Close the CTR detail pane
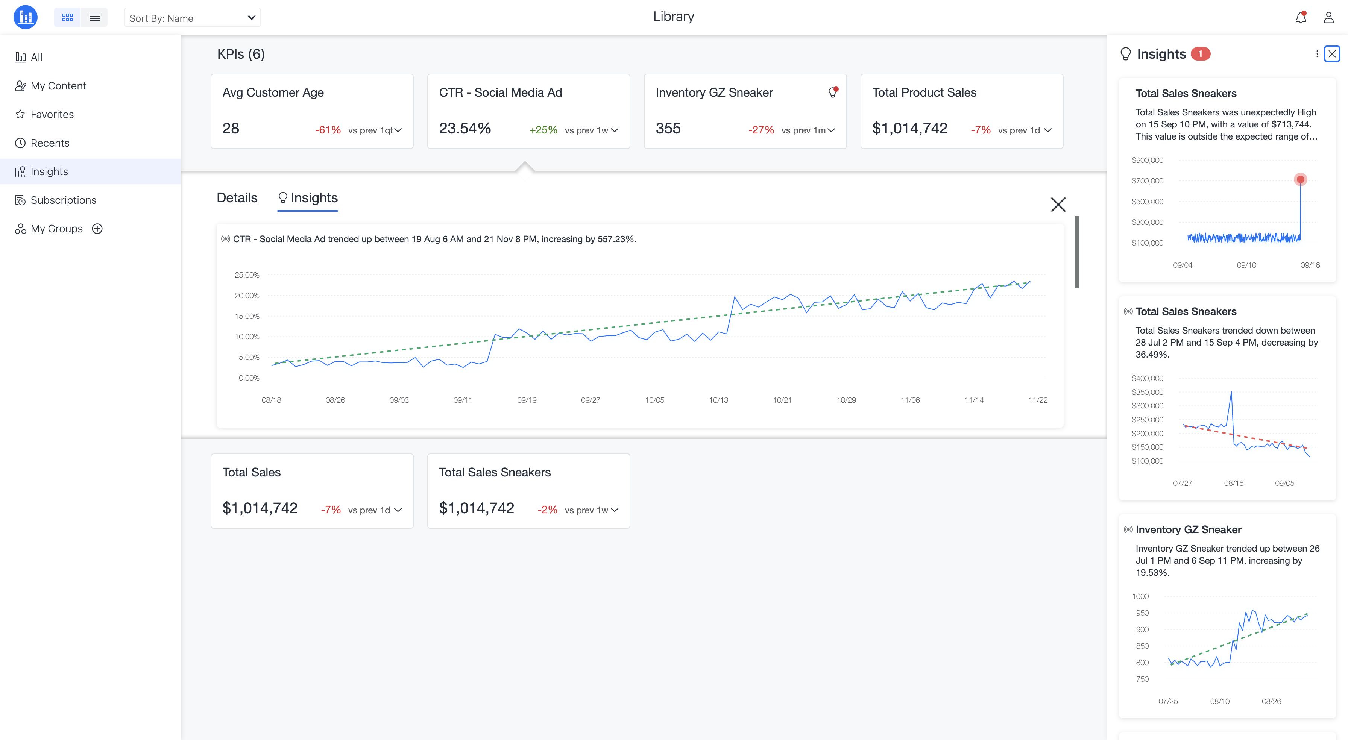The image size is (1348, 740). pyautogui.click(x=1058, y=204)
